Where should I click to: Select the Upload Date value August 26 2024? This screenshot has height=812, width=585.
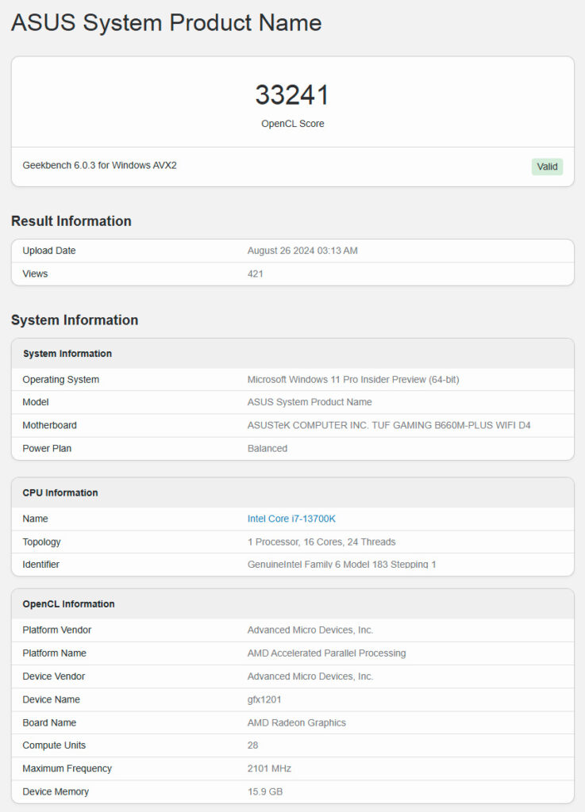302,251
